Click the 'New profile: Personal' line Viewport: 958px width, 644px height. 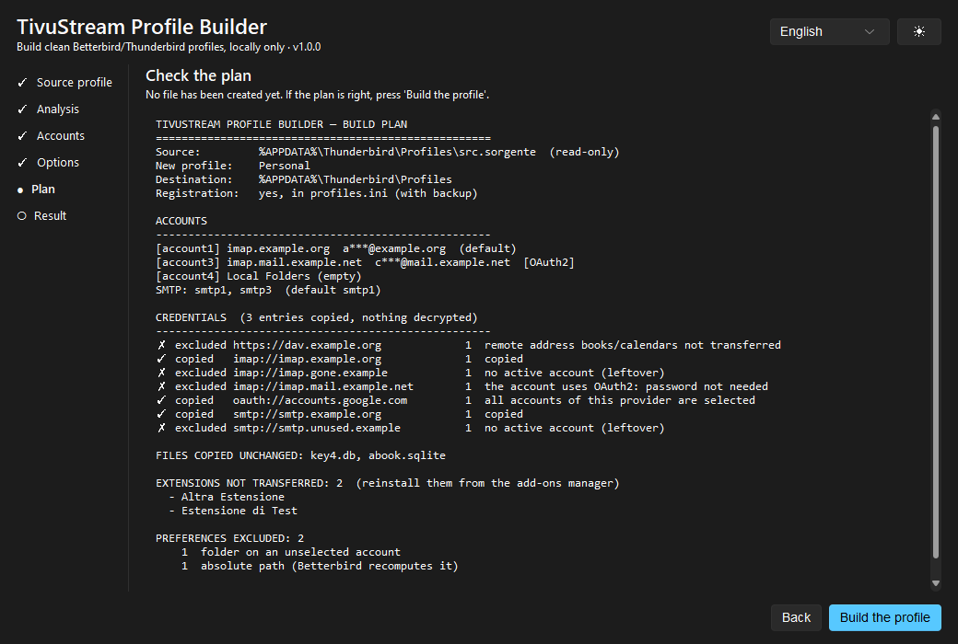233,166
